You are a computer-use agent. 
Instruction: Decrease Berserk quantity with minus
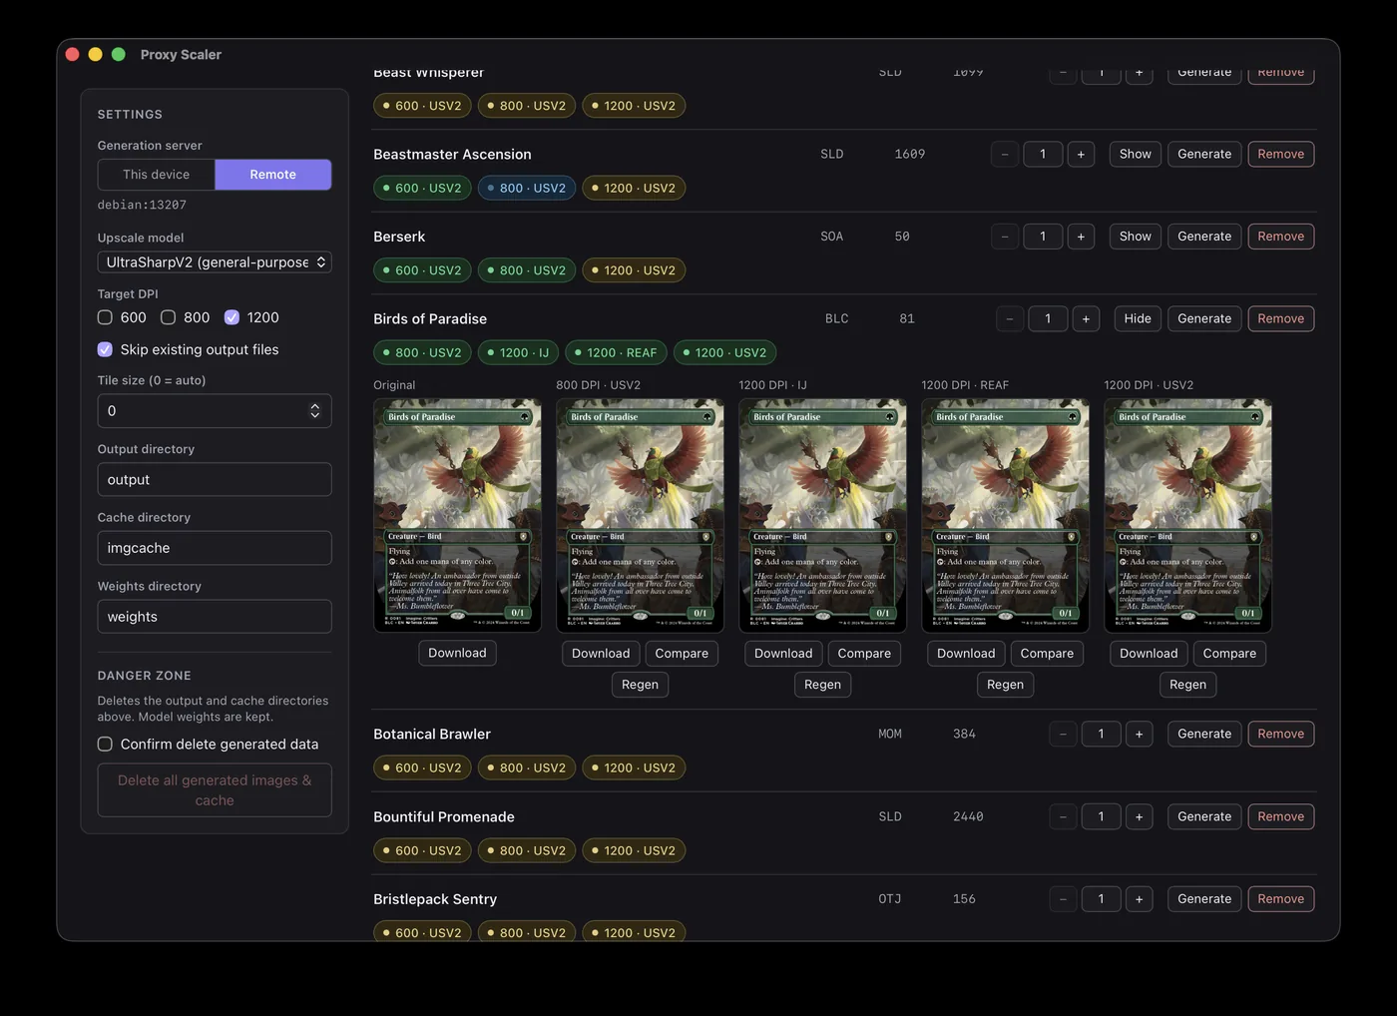1005,237
